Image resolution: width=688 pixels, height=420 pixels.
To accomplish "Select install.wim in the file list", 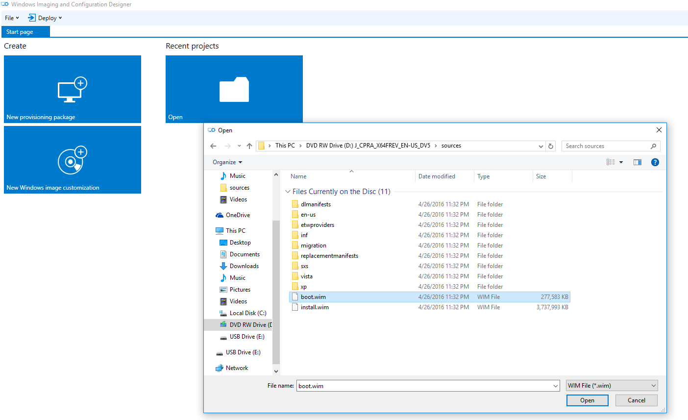I will tap(315, 307).
